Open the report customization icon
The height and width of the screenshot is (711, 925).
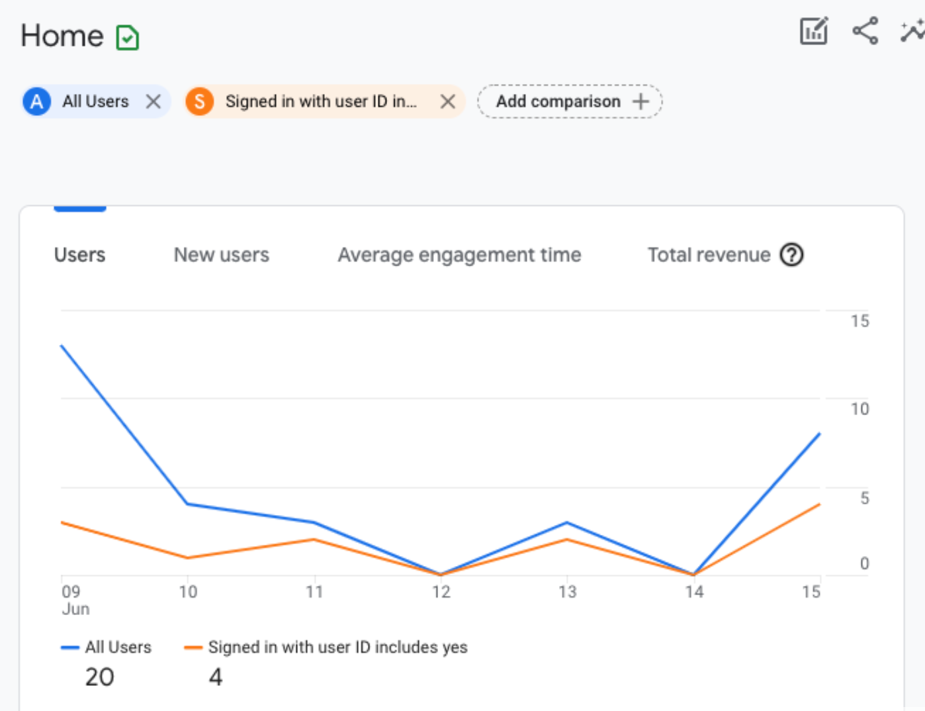pyautogui.click(x=813, y=30)
